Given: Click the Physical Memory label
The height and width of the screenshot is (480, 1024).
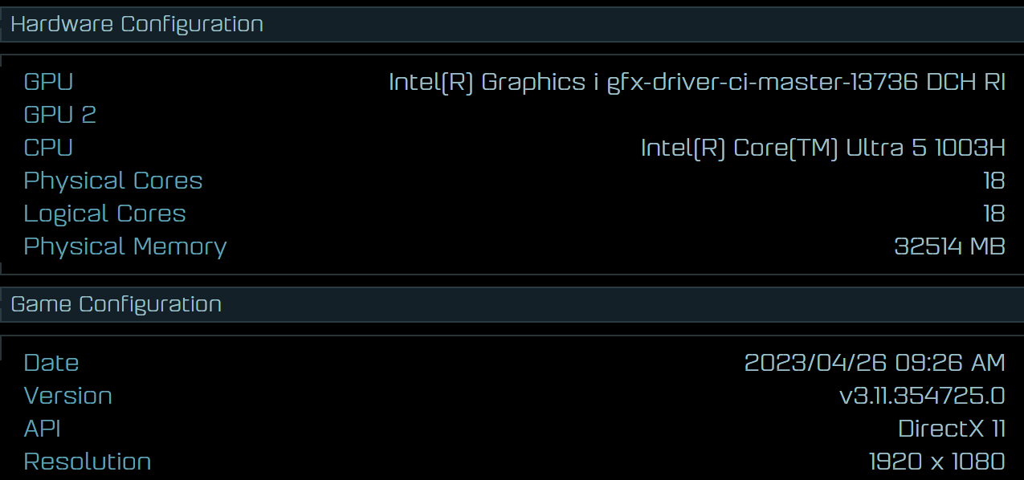Looking at the screenshot, I should click(x=125, y=246).
